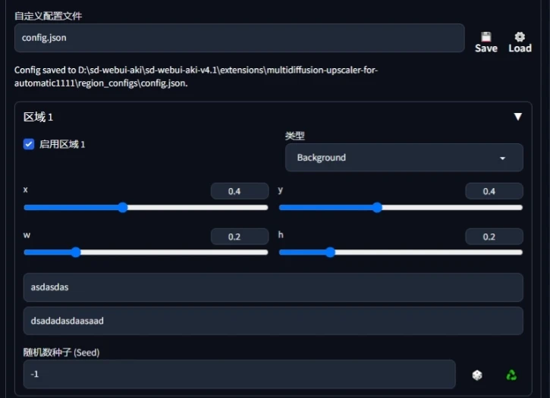
Task: Focus the config.json filename field
Action: pos(240,38)
